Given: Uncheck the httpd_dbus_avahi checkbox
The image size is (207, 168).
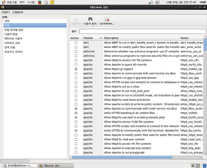Looking at the screenshot, I should point(76,108).
